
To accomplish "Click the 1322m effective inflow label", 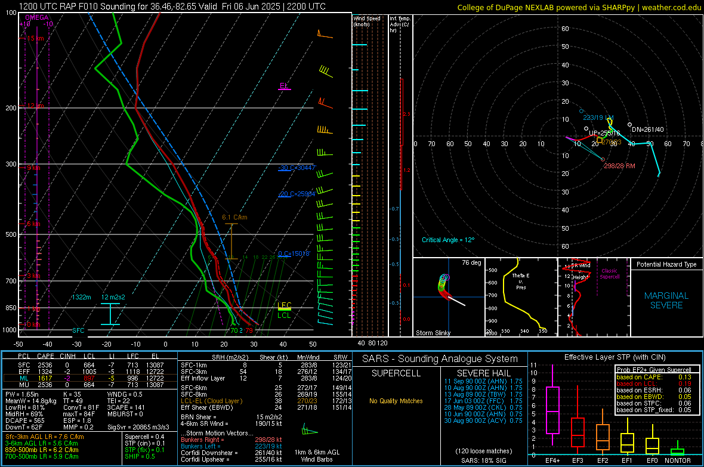I will [x=81, y=297].
